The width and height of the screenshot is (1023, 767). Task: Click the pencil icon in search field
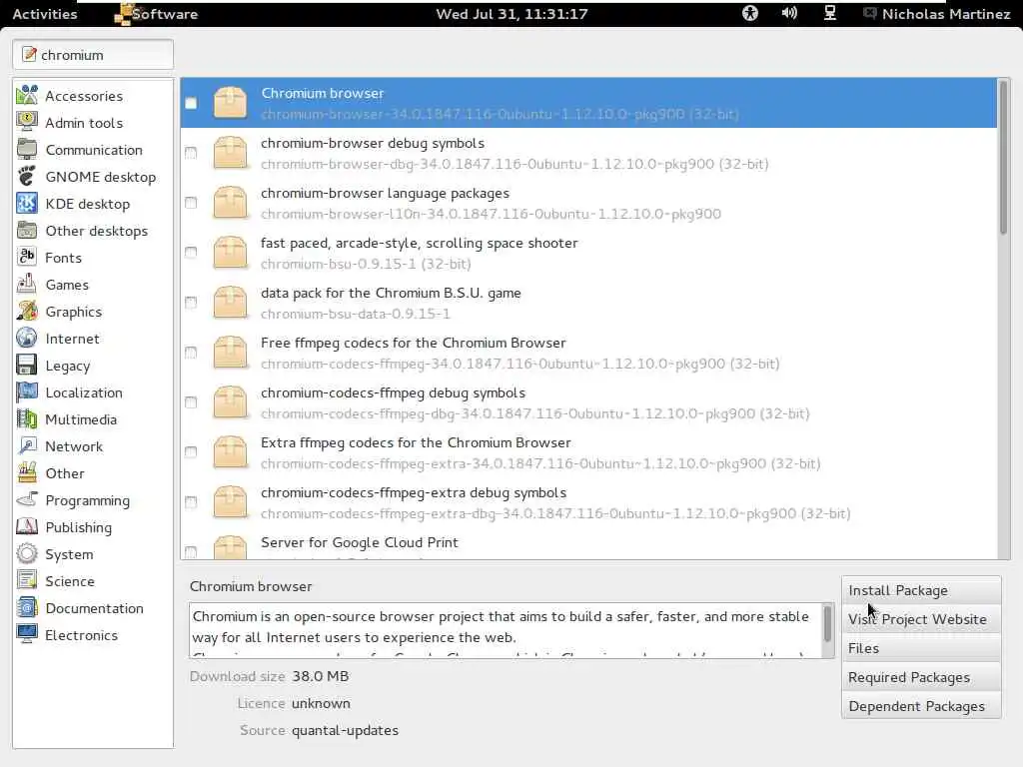(29, 54)
